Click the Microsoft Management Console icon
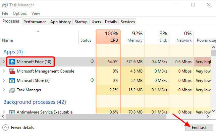This screenshot has width=216, height=135. tap(12, 71)
